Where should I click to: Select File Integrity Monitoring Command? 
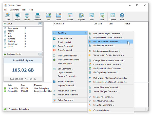click(x=111, y=82)
